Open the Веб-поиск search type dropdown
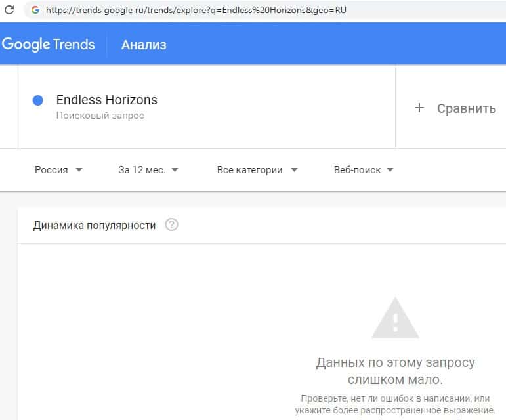The width and height of the screenshot is (506, 420). click(x=364, y=169)
